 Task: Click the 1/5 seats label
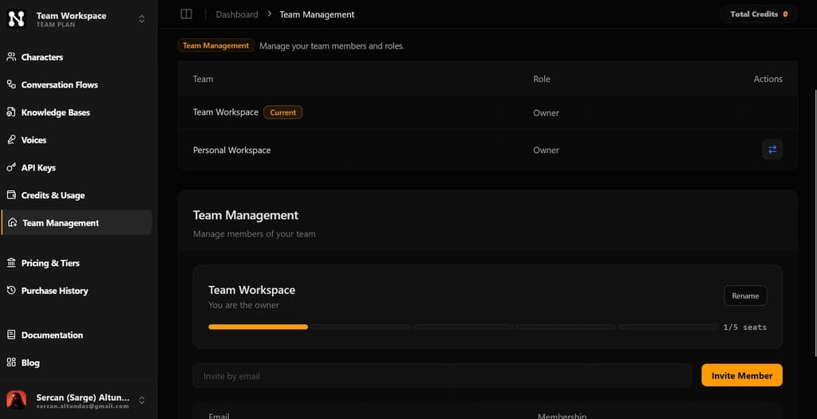744,327
